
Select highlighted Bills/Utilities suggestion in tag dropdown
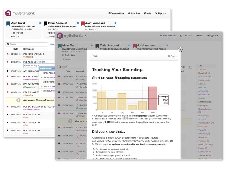[x=47, y=68]
